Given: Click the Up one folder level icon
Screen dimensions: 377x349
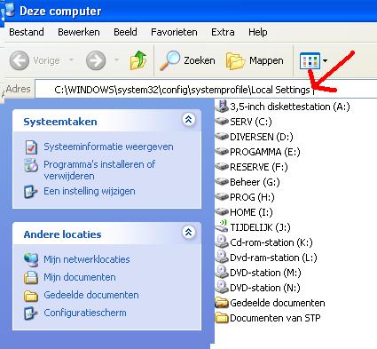Looking at the screenshot, I should pyautogui.click(x=138, y=60).
